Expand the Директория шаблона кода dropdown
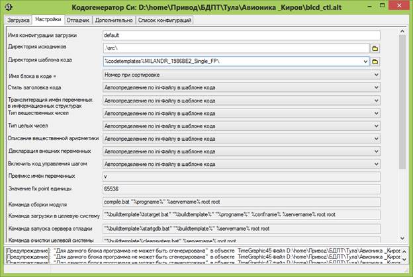413x277 pixels. tap(365, 62)
